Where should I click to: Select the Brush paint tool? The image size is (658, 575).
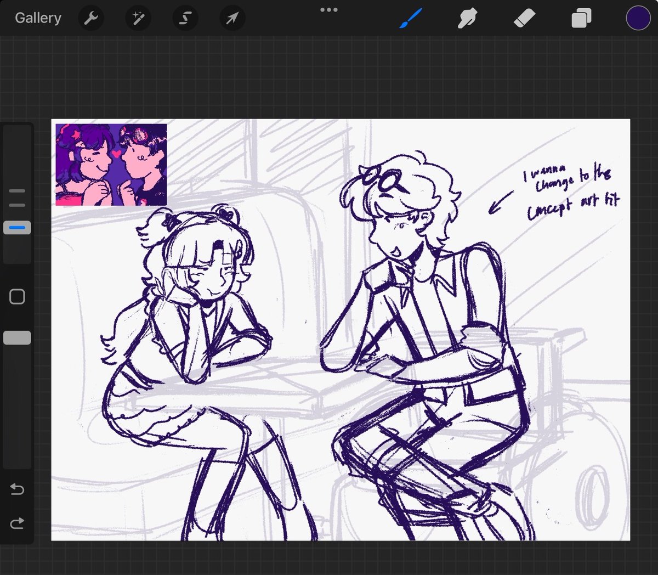(411, 18)
